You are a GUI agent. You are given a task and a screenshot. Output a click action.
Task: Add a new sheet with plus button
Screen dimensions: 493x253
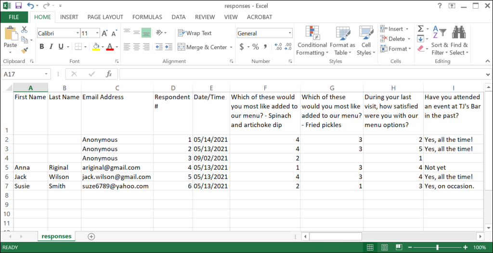coord(91,237)
